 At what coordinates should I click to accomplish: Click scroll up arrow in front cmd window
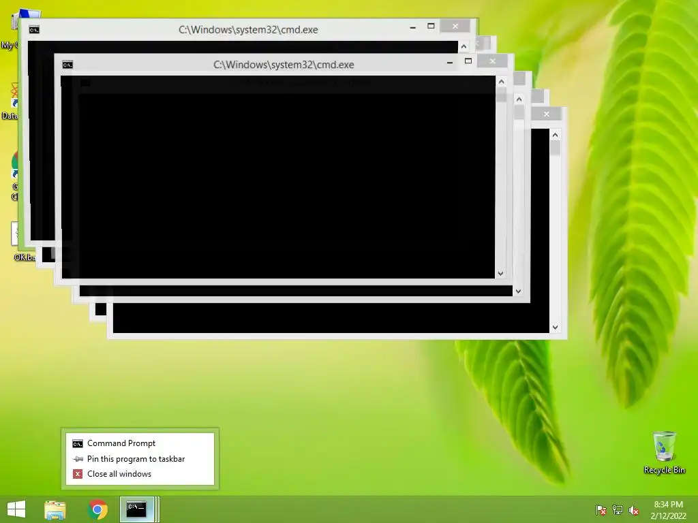tap(501, 82)
